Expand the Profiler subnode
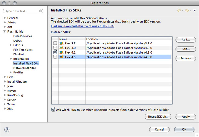This screenshot has height=137, width=199. (x=11, y=72)
